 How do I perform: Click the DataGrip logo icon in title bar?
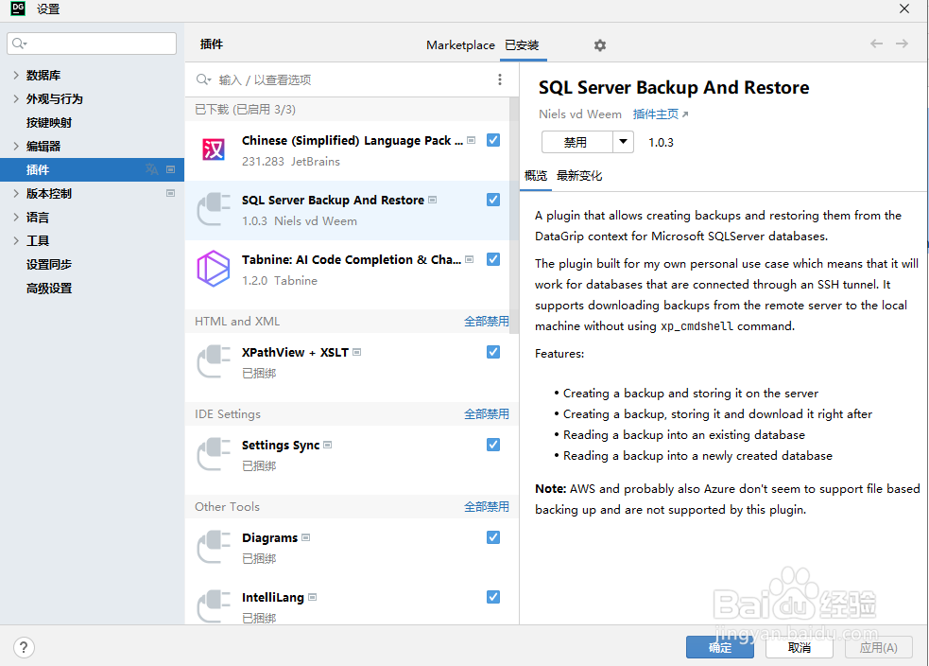pos(18,9)
